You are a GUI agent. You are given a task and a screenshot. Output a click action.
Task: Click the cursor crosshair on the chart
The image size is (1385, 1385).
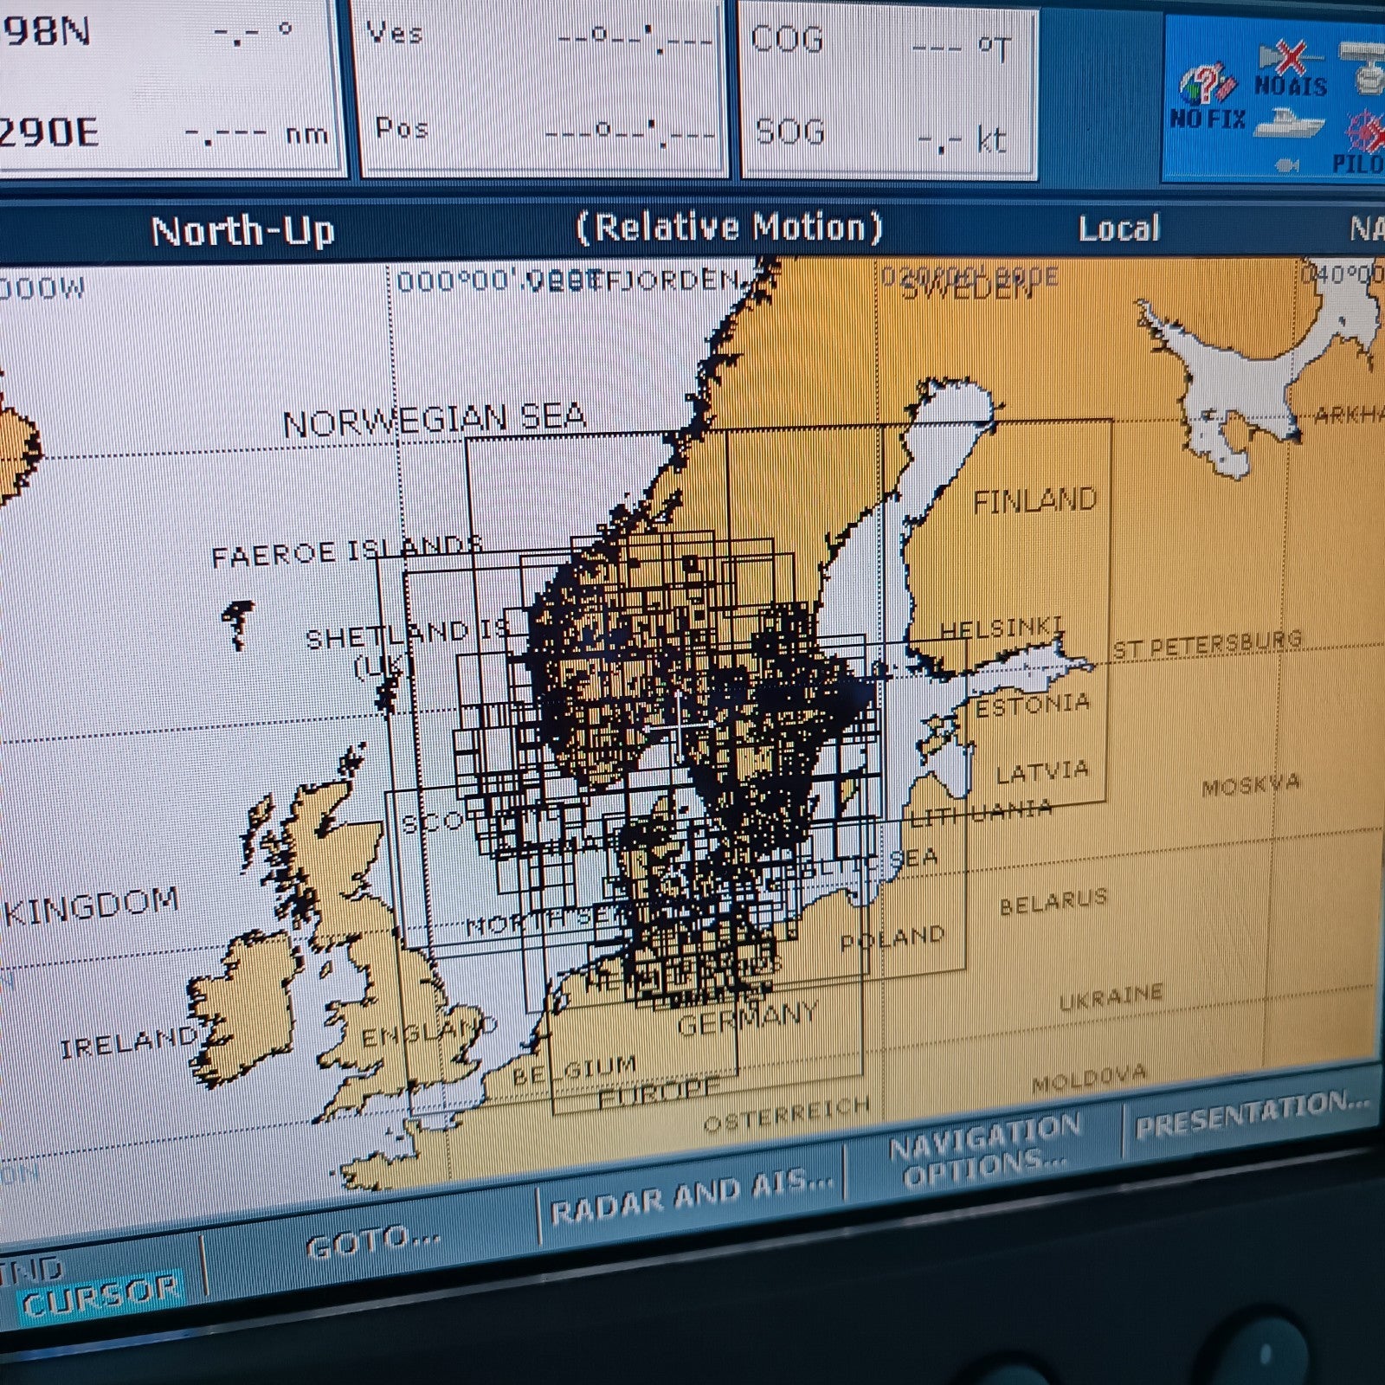click(x=680, y=725)
